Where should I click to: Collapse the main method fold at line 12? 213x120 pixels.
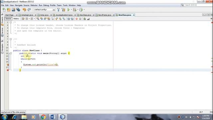tap(11, 53)
